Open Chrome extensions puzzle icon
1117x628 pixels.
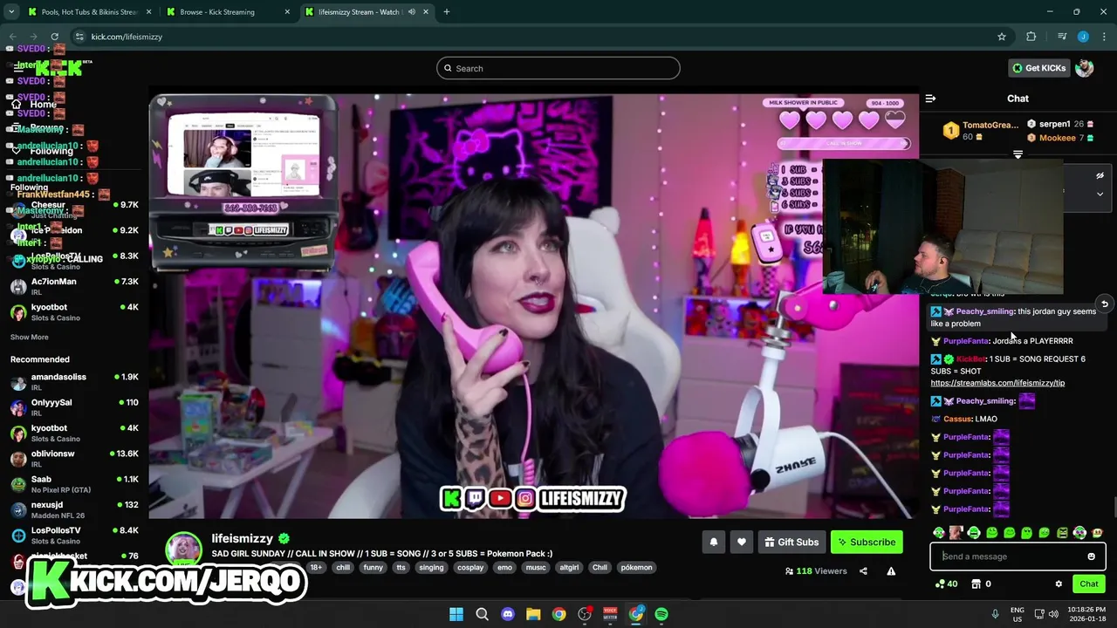[1031, 37]
